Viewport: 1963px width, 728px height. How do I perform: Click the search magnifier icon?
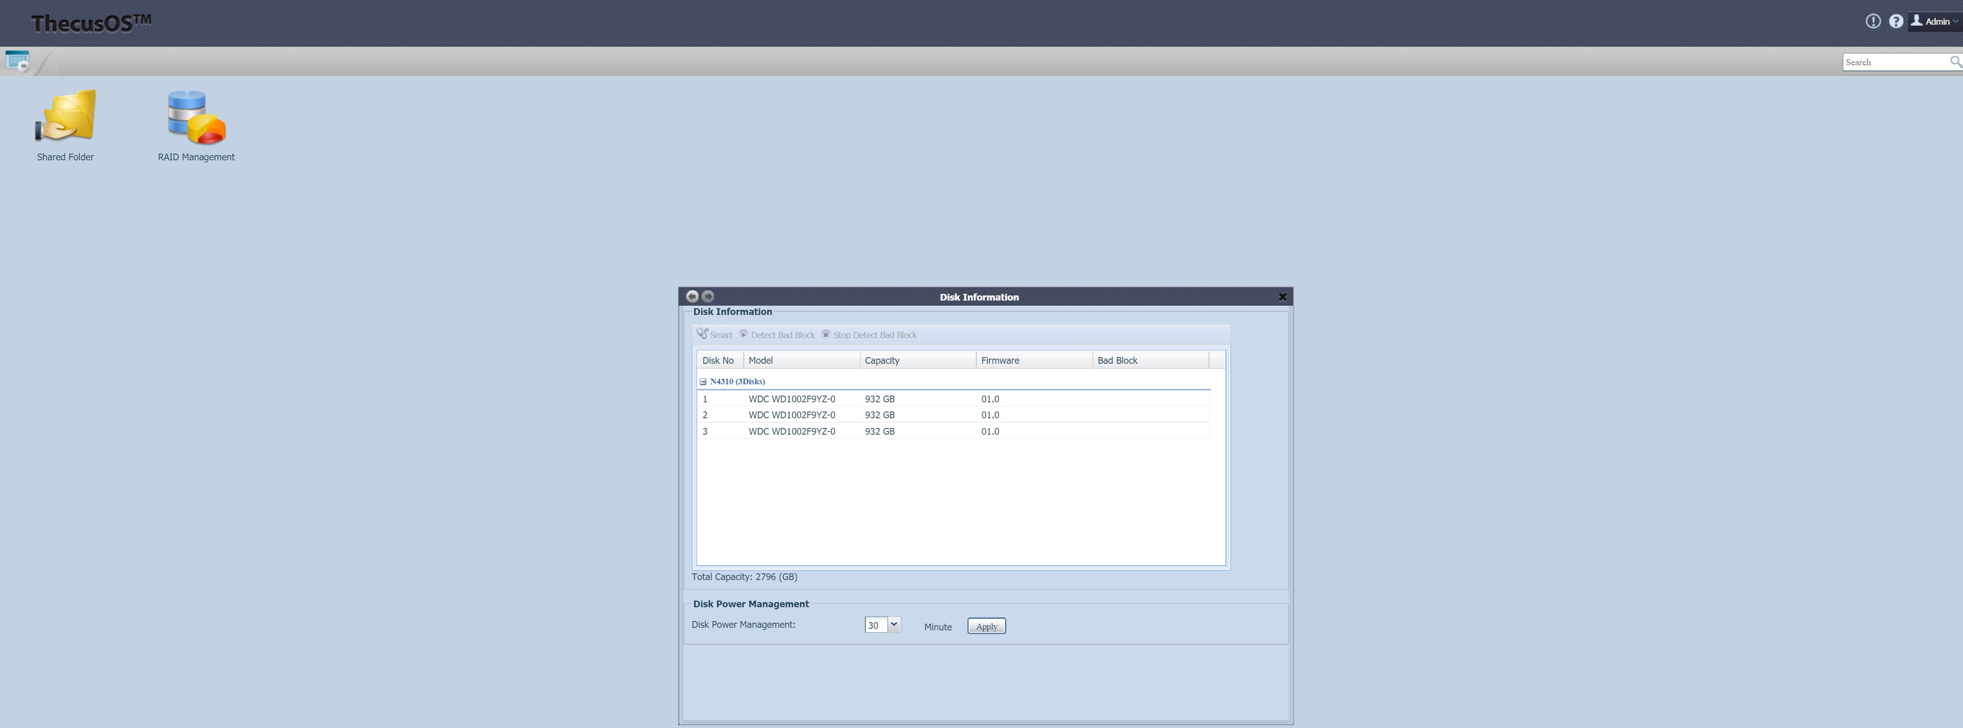pos(1955,62)
